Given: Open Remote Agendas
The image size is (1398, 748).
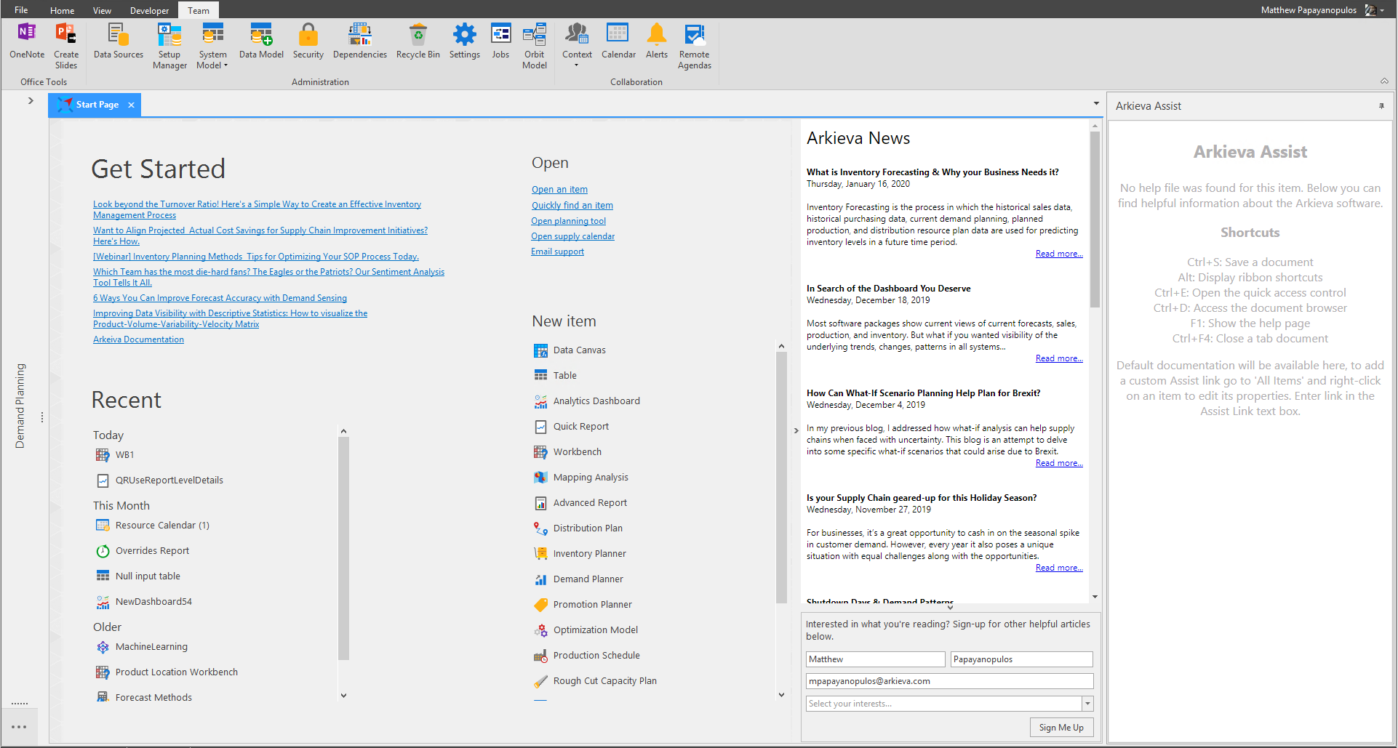Looking at the screenshot, I should [695, 45].
